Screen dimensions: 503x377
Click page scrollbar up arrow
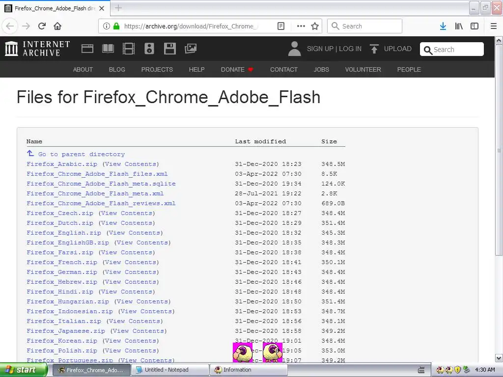click(x=499, y=40)
